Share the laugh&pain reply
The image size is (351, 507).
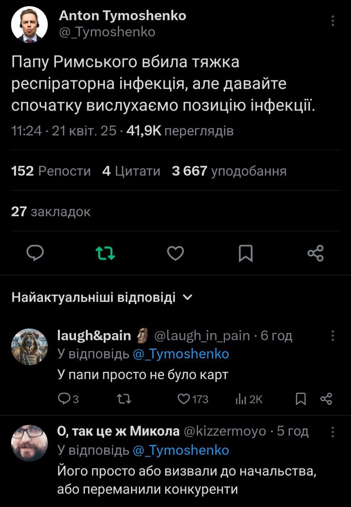coord(325,399)
